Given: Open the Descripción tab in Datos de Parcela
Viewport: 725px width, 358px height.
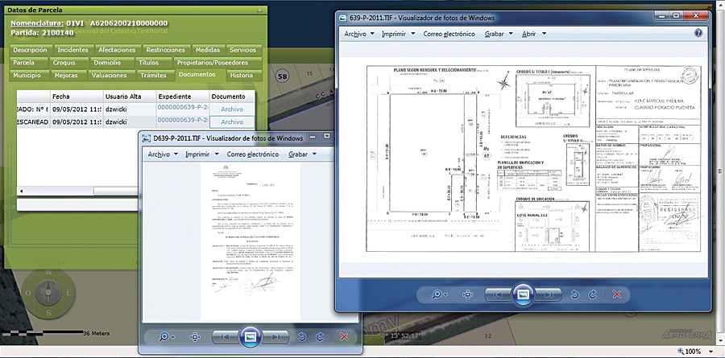Looking at the screenshot, I should click(30, 50).
